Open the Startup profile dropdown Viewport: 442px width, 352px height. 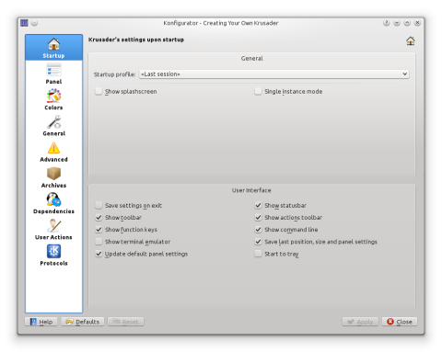click(273, 74)
